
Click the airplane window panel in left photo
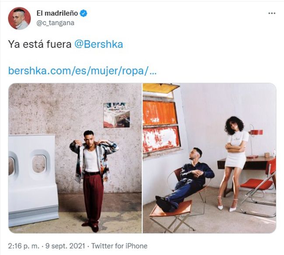pos(33,180)
